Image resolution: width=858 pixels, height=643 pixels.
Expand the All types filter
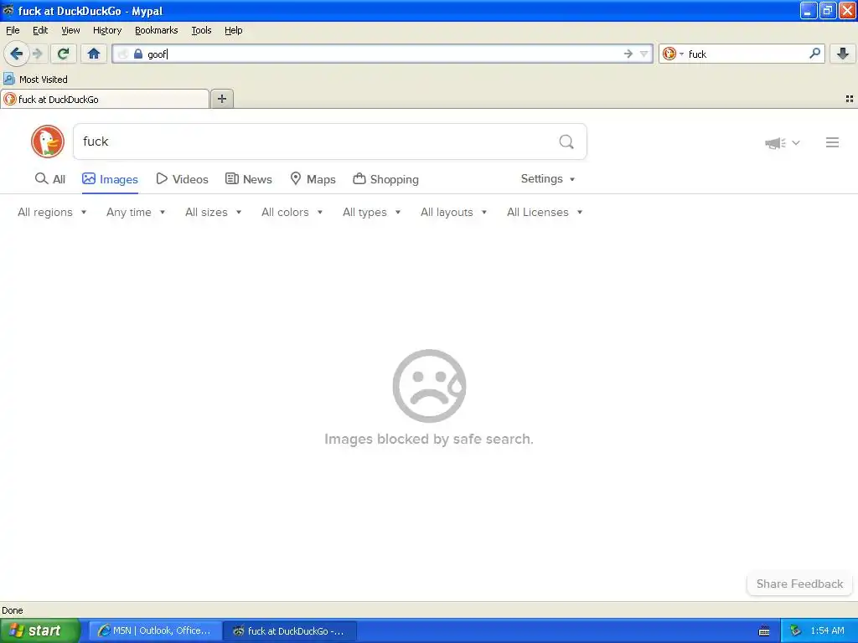(x=371, y=212)
